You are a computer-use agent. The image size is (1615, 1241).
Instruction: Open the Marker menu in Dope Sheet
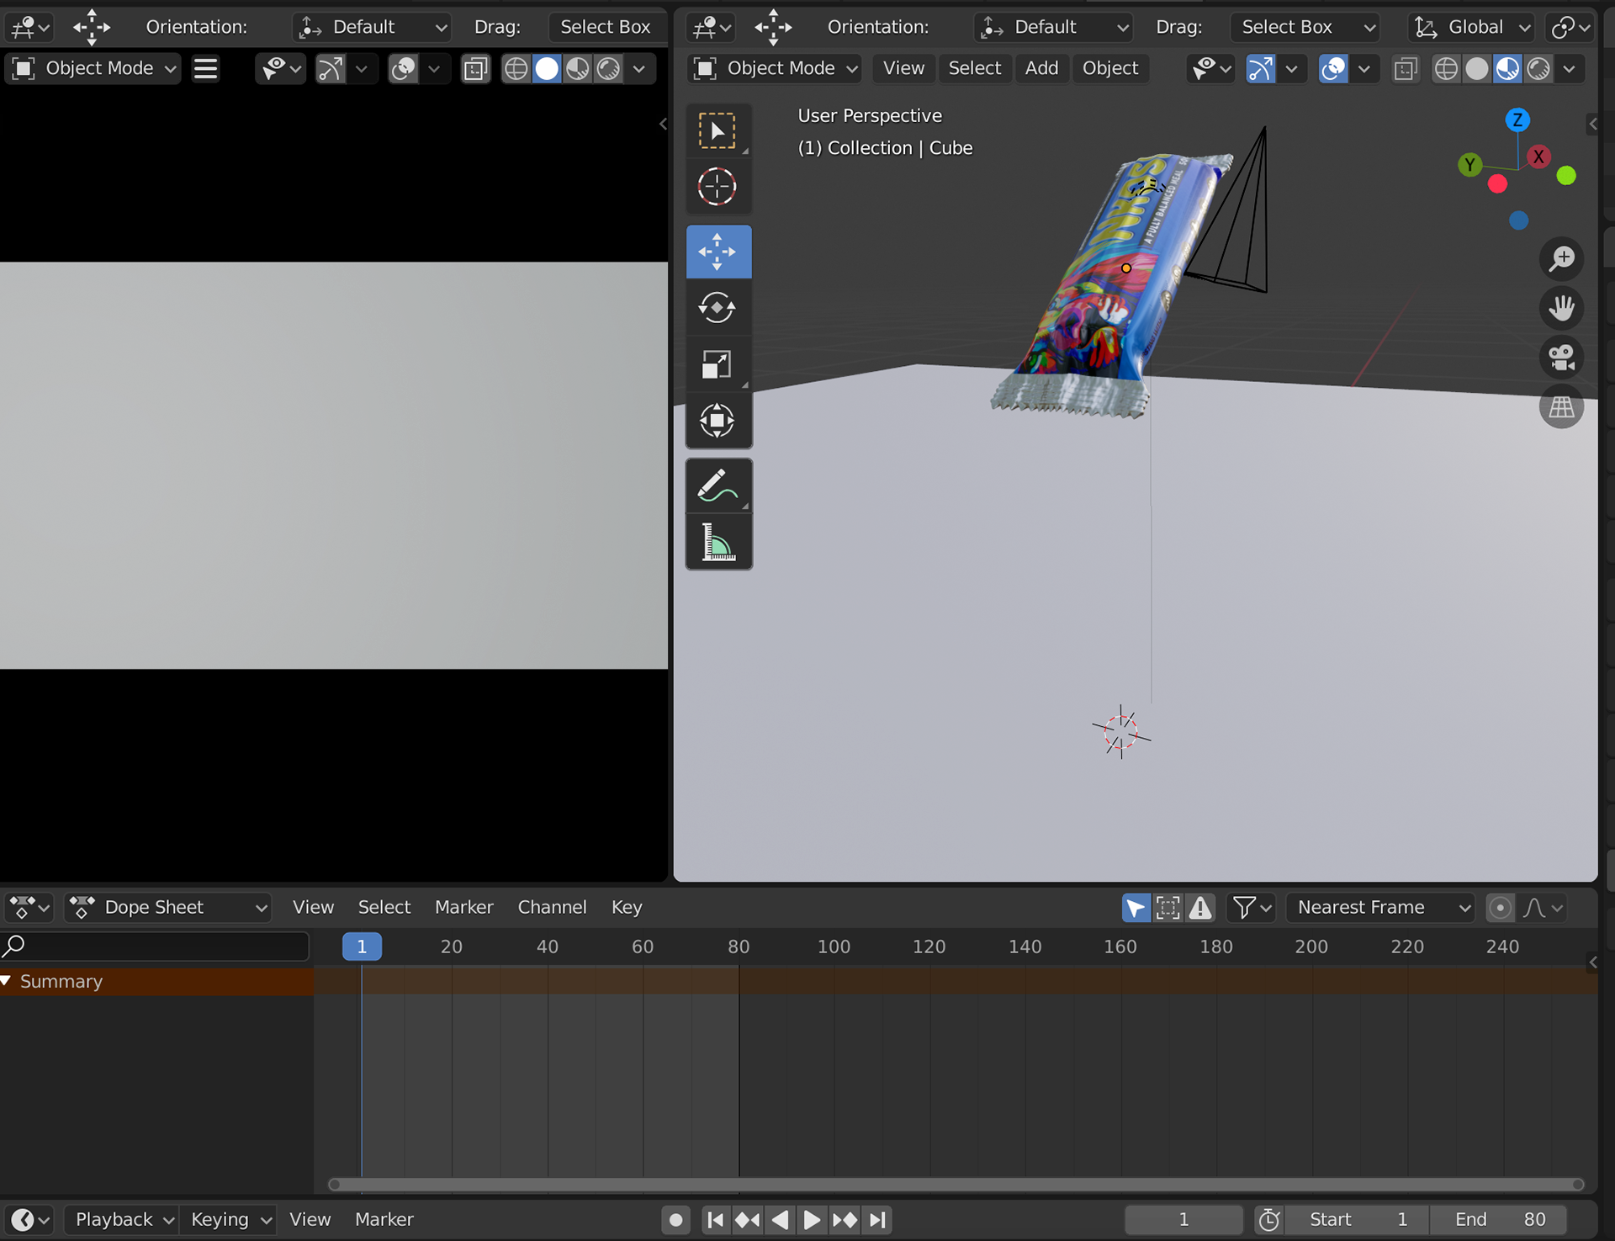coord(463,907)
